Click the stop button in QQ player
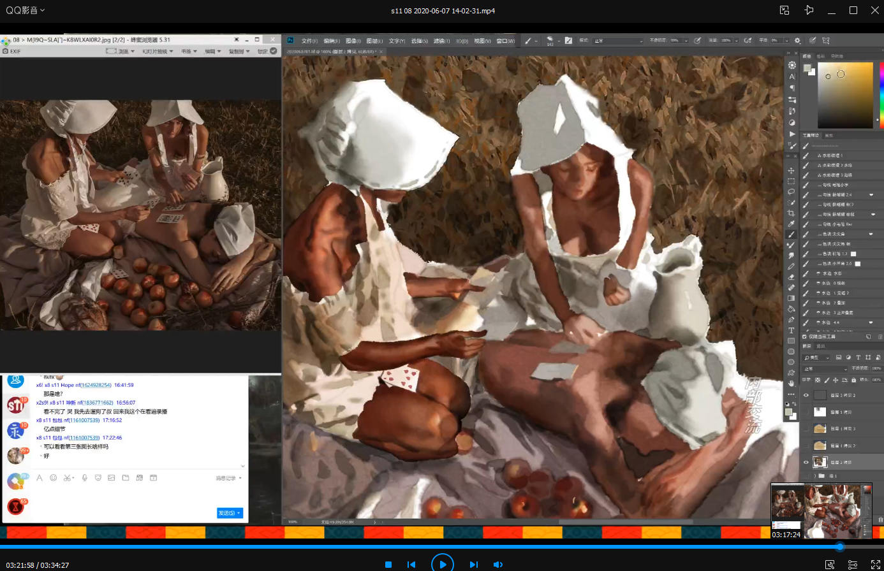The width and height of the screenshot is (884, 571). pos(388,565)
